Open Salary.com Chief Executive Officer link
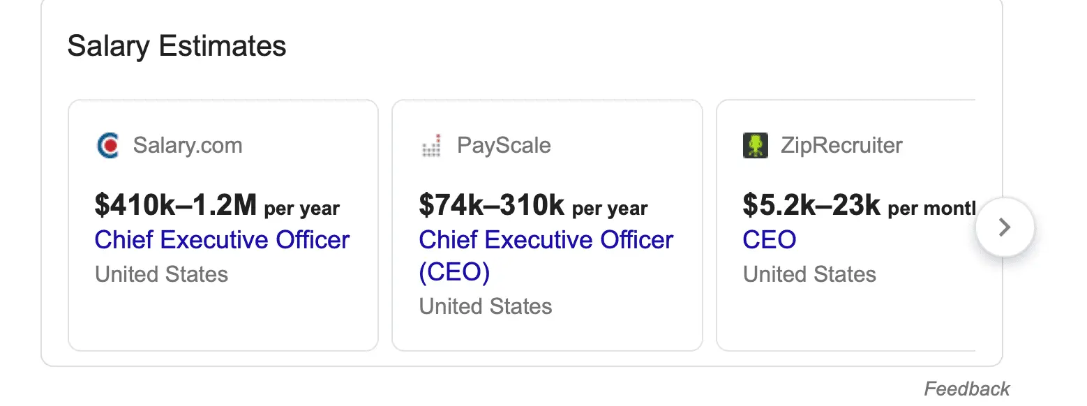This screenshot has height=406, width=1087. click(222, 240)
